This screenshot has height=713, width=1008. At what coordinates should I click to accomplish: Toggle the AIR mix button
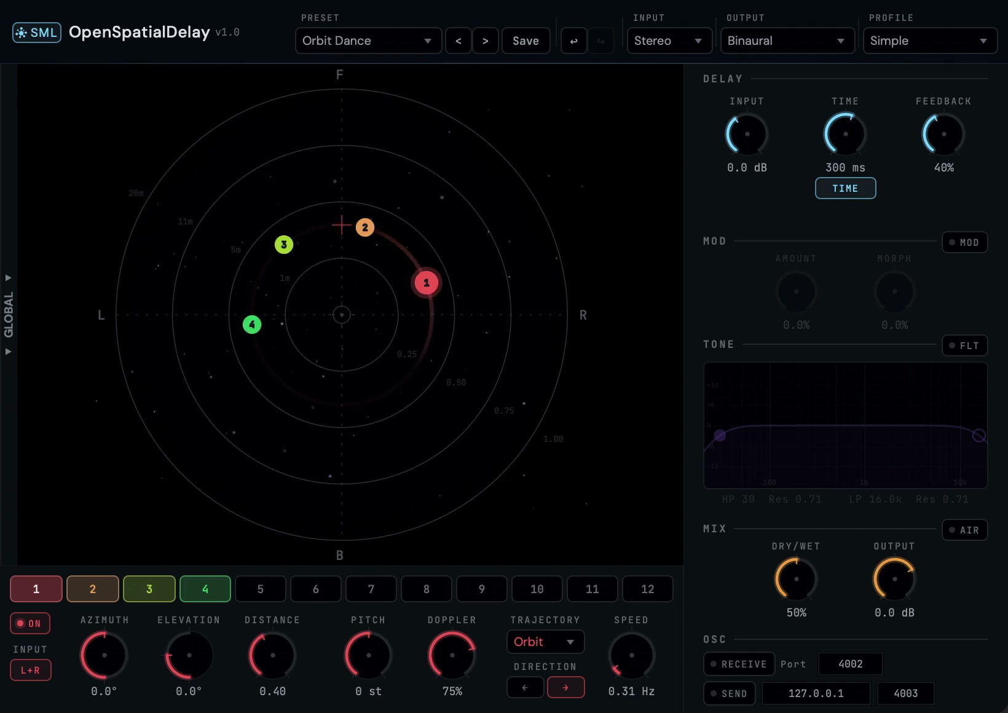pos(965,530)
